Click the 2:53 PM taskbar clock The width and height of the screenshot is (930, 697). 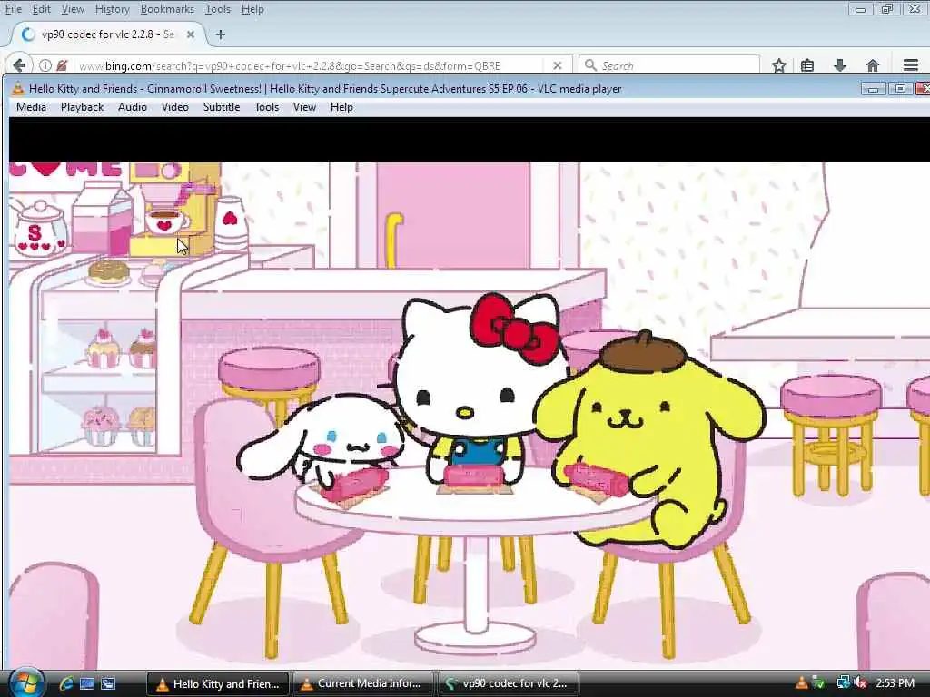[895, 683]
